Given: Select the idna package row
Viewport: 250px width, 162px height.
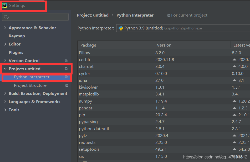Looking at the screenshot, I should [x=164, y=80].
